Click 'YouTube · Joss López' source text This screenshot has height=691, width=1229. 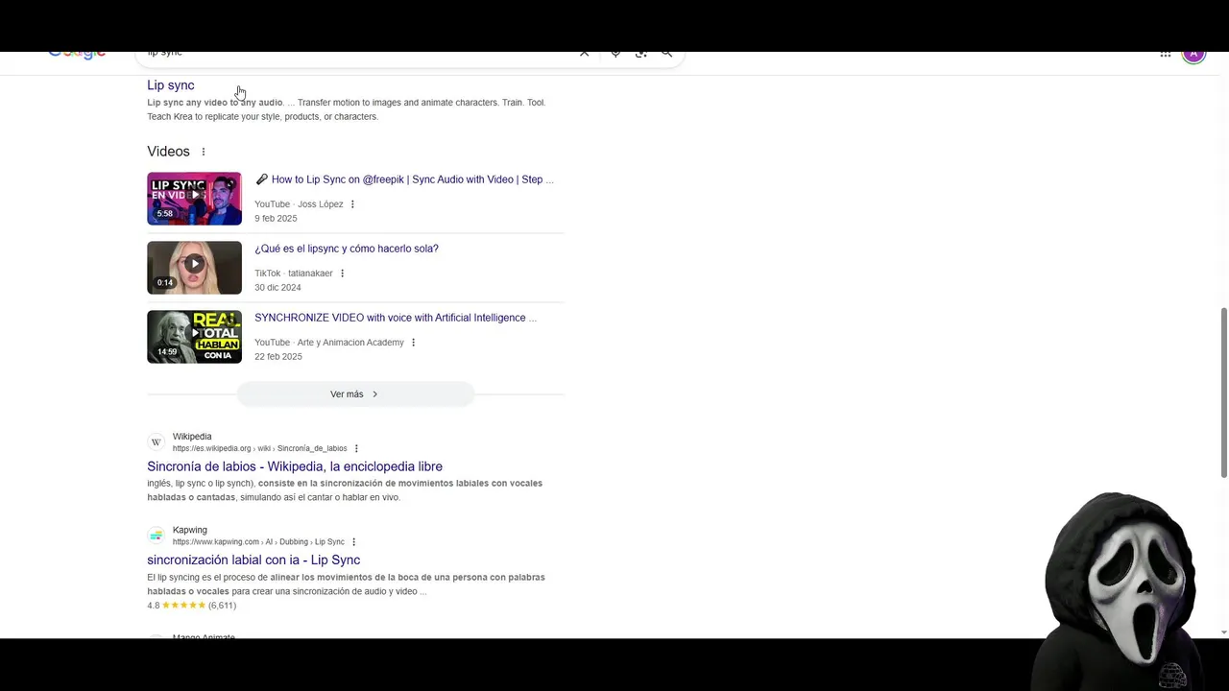299,204
